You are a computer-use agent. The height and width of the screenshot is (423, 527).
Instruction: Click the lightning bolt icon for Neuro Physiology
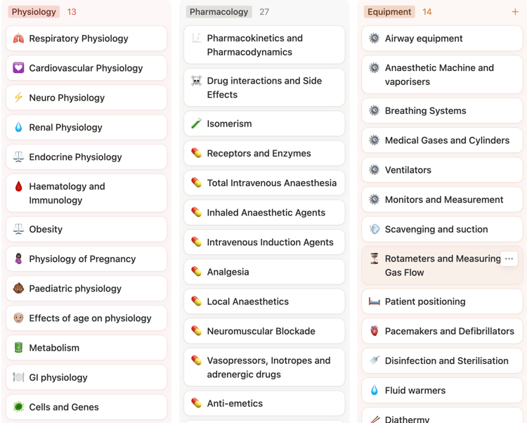tap(19, 98)
